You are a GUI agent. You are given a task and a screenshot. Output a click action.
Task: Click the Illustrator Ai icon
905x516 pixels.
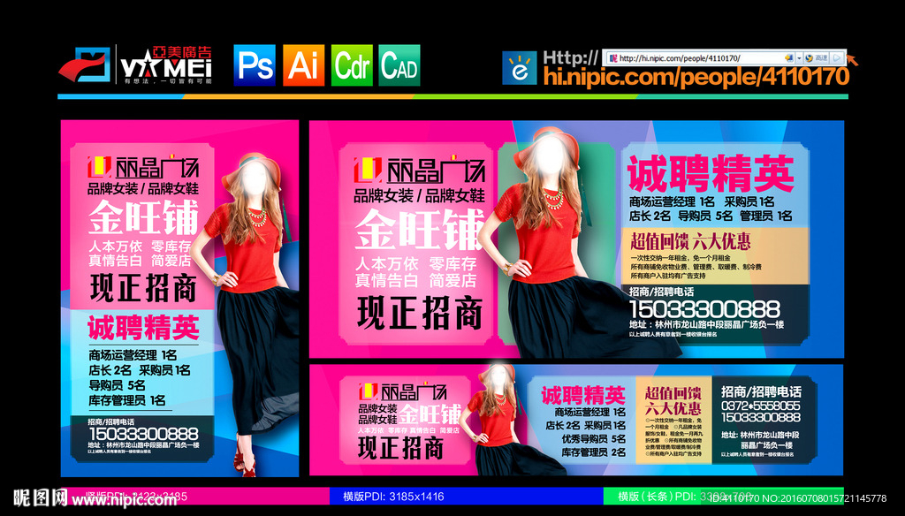coord(303,65)
